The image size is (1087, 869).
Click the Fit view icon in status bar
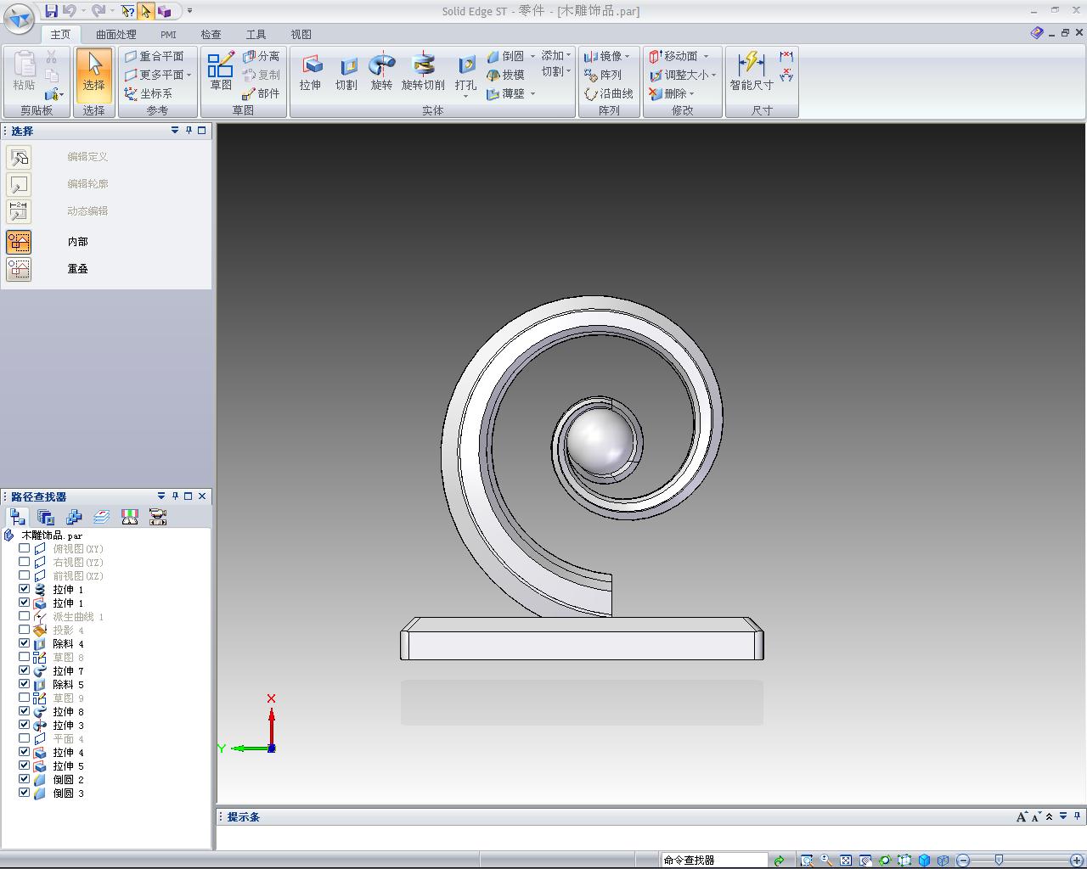tap(846, 861)
